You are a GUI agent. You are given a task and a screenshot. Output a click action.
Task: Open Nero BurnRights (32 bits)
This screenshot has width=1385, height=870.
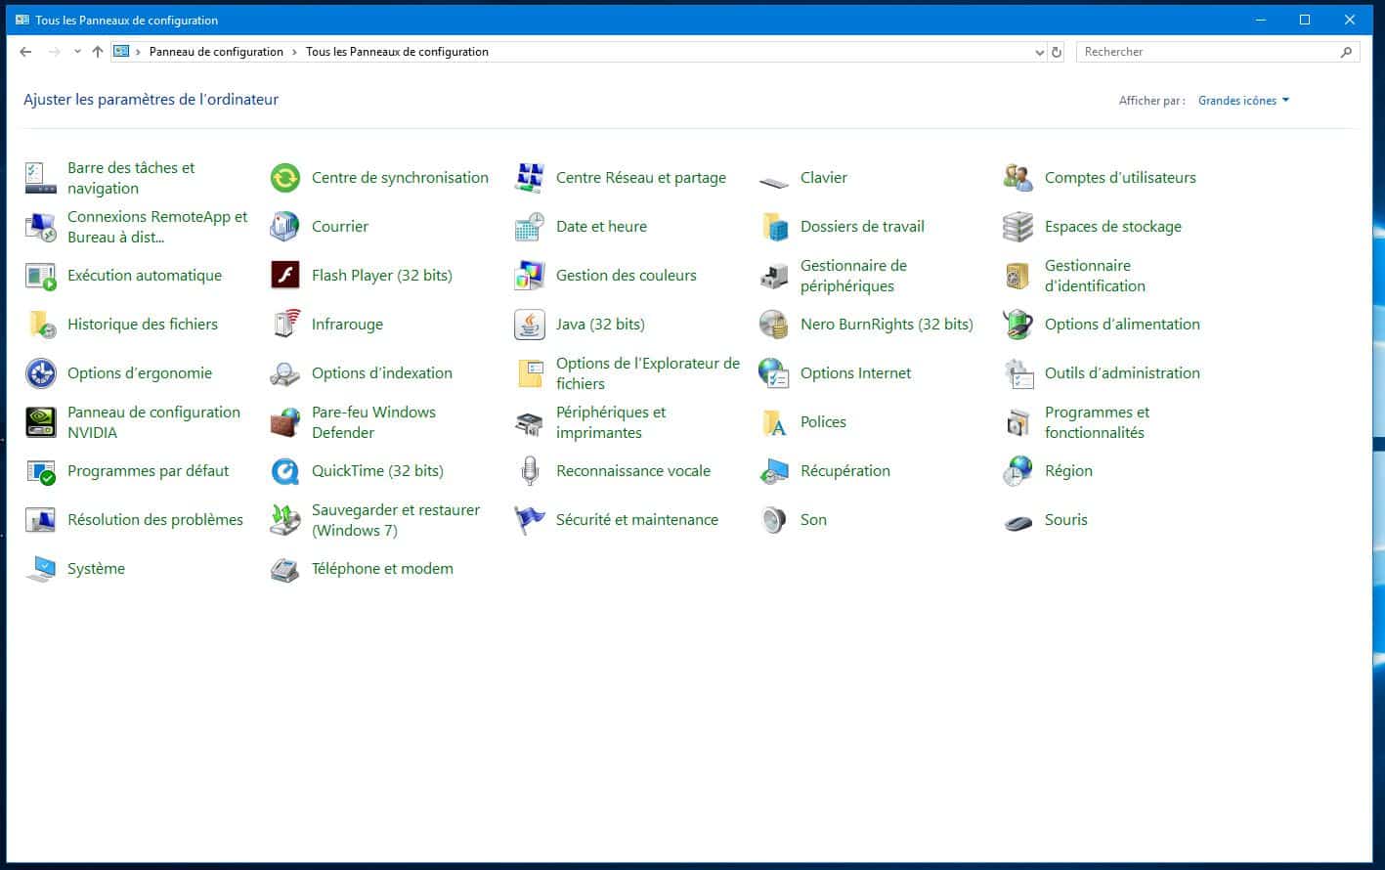885,324
